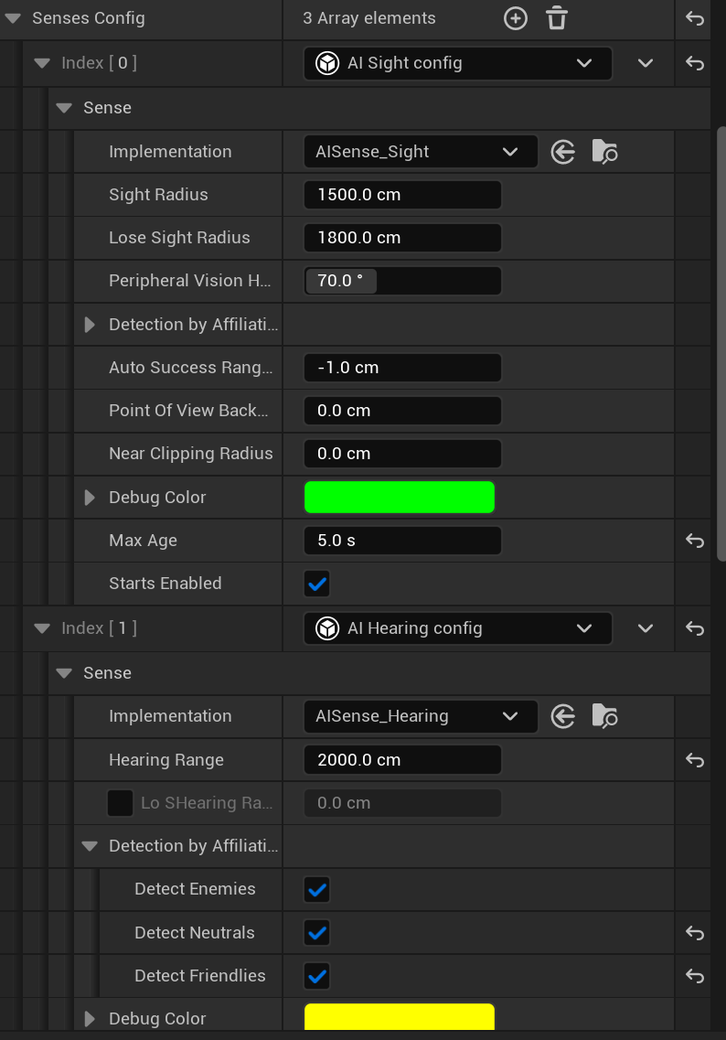Click the Peripheral Vision 70.0° slider field

click(402, 281)
